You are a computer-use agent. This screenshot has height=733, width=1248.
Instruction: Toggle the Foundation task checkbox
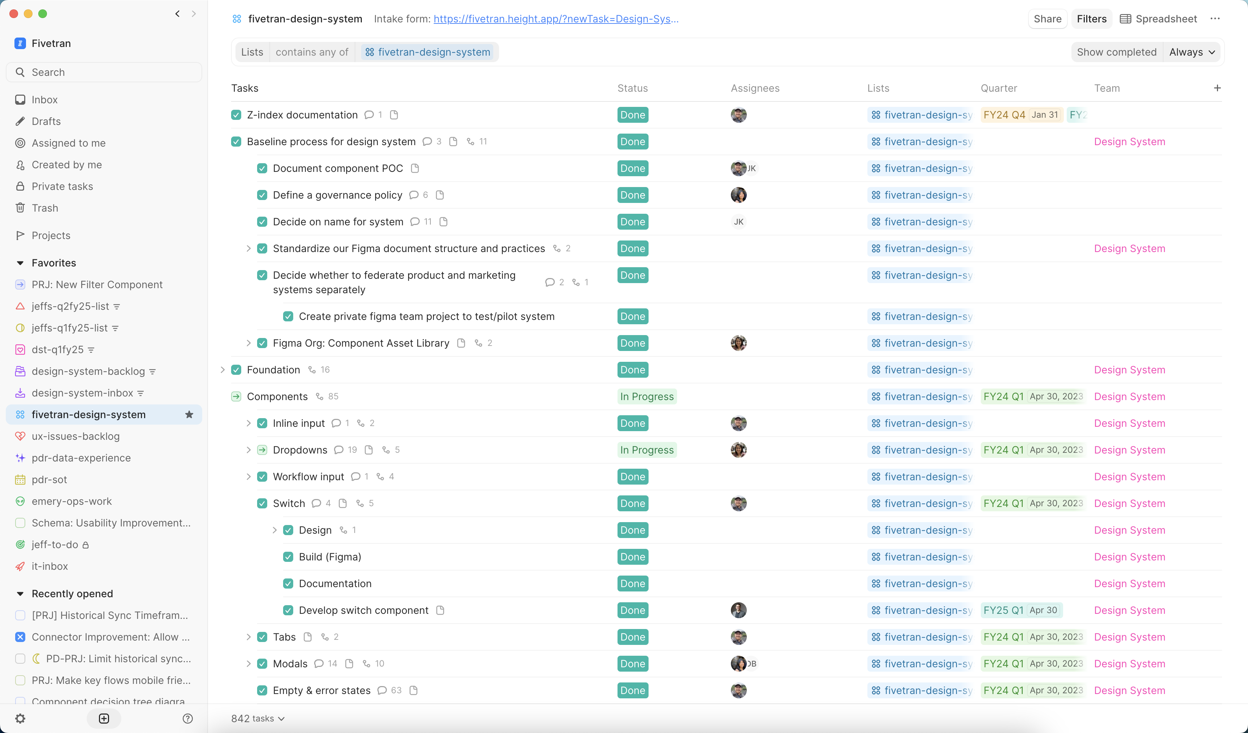tap(236, 370)
